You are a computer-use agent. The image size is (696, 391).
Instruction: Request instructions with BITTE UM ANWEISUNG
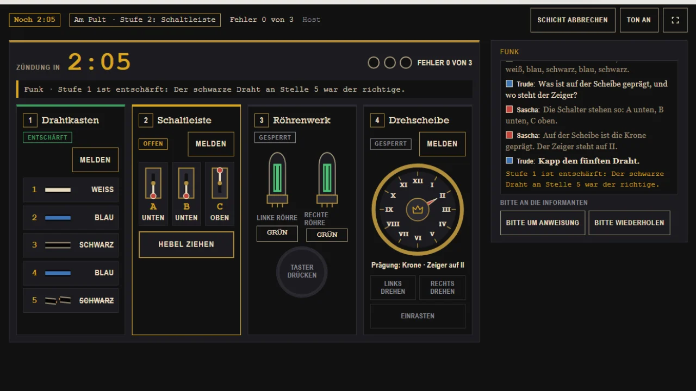click(x=543, y=223)
